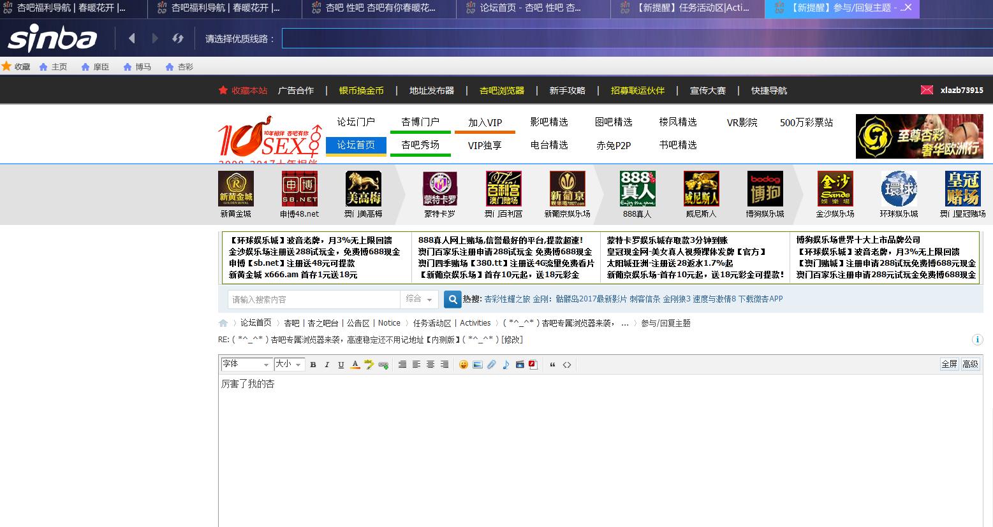Viewport: 993px width, 527px height.
Task: Close the active 参与/回复主题 tab
Action: [908, 8]
